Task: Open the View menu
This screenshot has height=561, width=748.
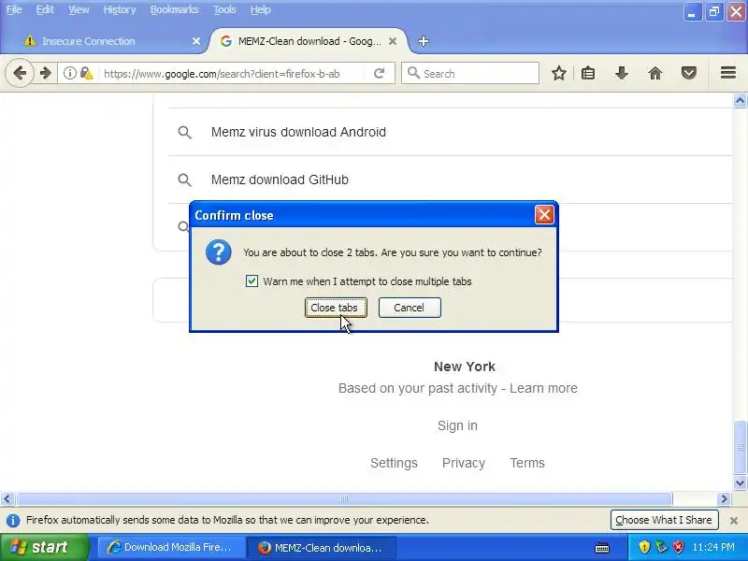Action: click(x=79, y=9)
